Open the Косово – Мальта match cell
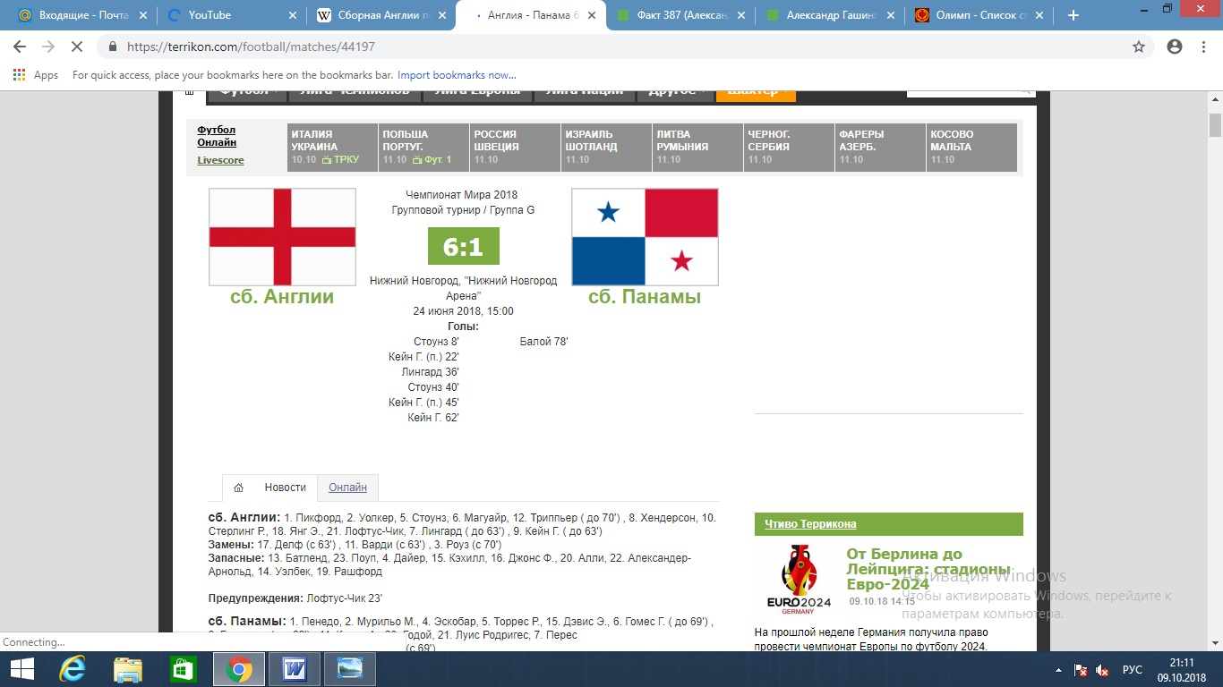Viewport: 1223px width, 687px height. click(971, 147)
